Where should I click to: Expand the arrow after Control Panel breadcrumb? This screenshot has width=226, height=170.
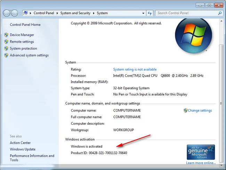pyautogui.click(x=57, y=13)
